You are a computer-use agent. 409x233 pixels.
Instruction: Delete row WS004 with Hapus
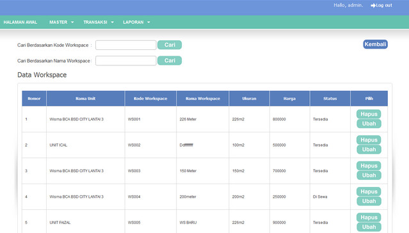pos(369,191)
